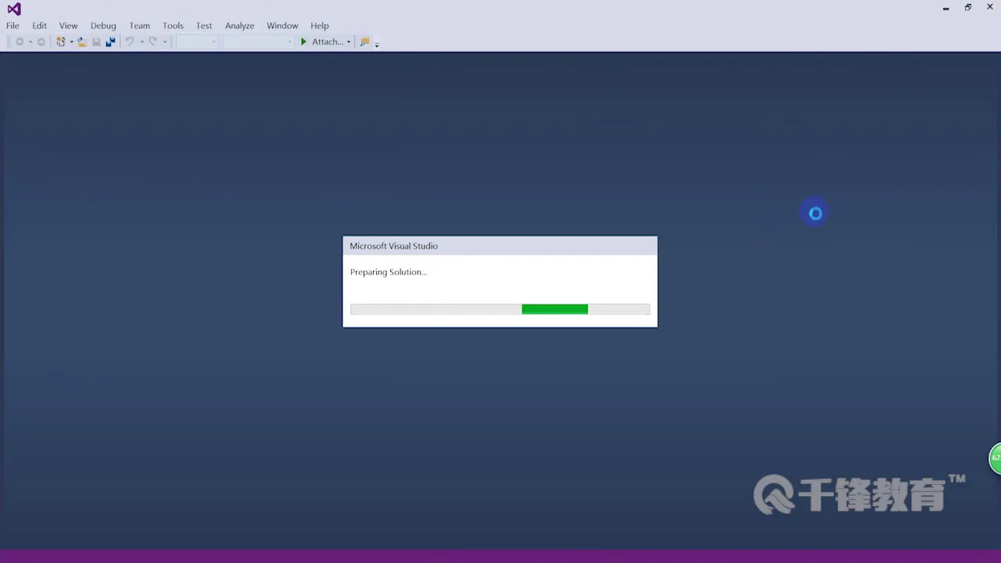1001x563 pixels.
Task: Expand the Undo history dropdown arrow
Action: 142,42
